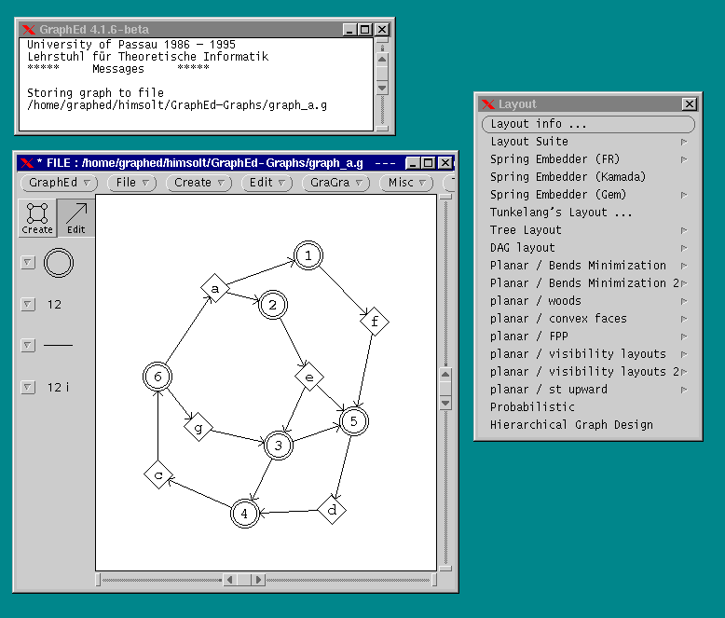Image resolution: width=725 pixels, height=618 pixels.
Task: Open the node font dropdown beside 12
Action: [x=28, y=304]
